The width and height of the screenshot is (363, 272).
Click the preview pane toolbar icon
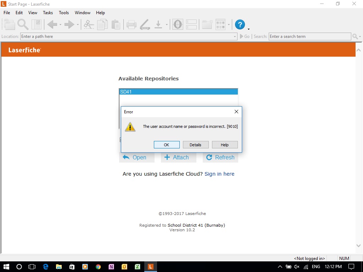point(37,24)
